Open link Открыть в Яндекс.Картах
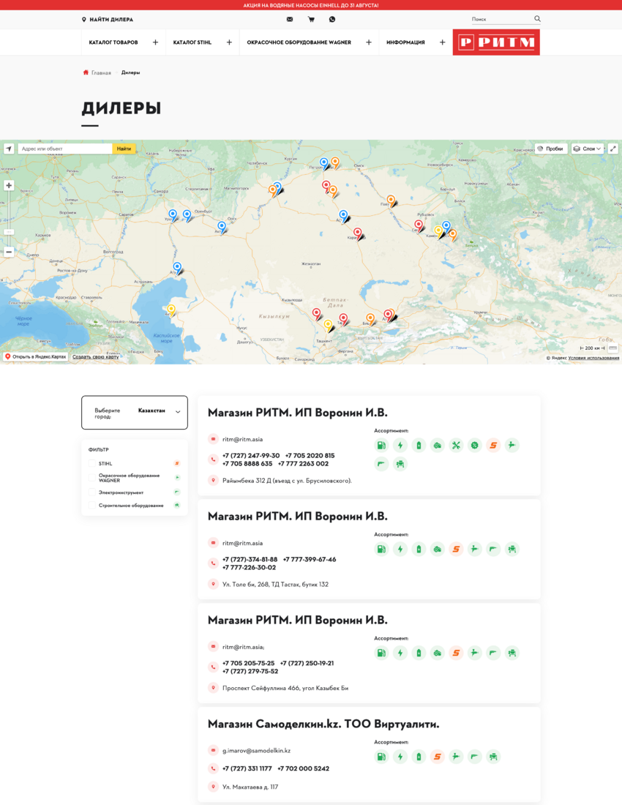 point(36,356)
